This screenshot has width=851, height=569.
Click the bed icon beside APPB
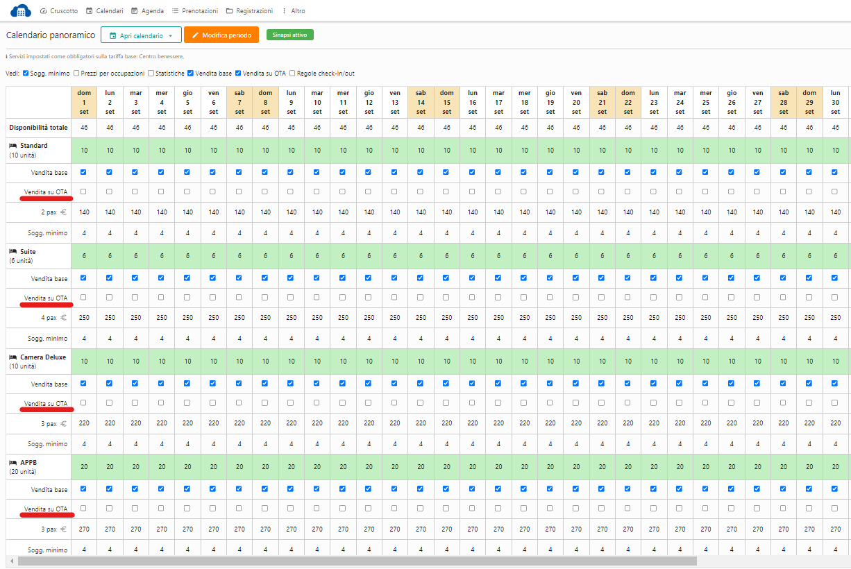[x=12, y=462]
